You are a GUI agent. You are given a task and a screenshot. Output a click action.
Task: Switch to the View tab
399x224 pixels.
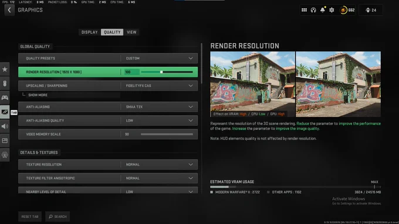[131, 32]
